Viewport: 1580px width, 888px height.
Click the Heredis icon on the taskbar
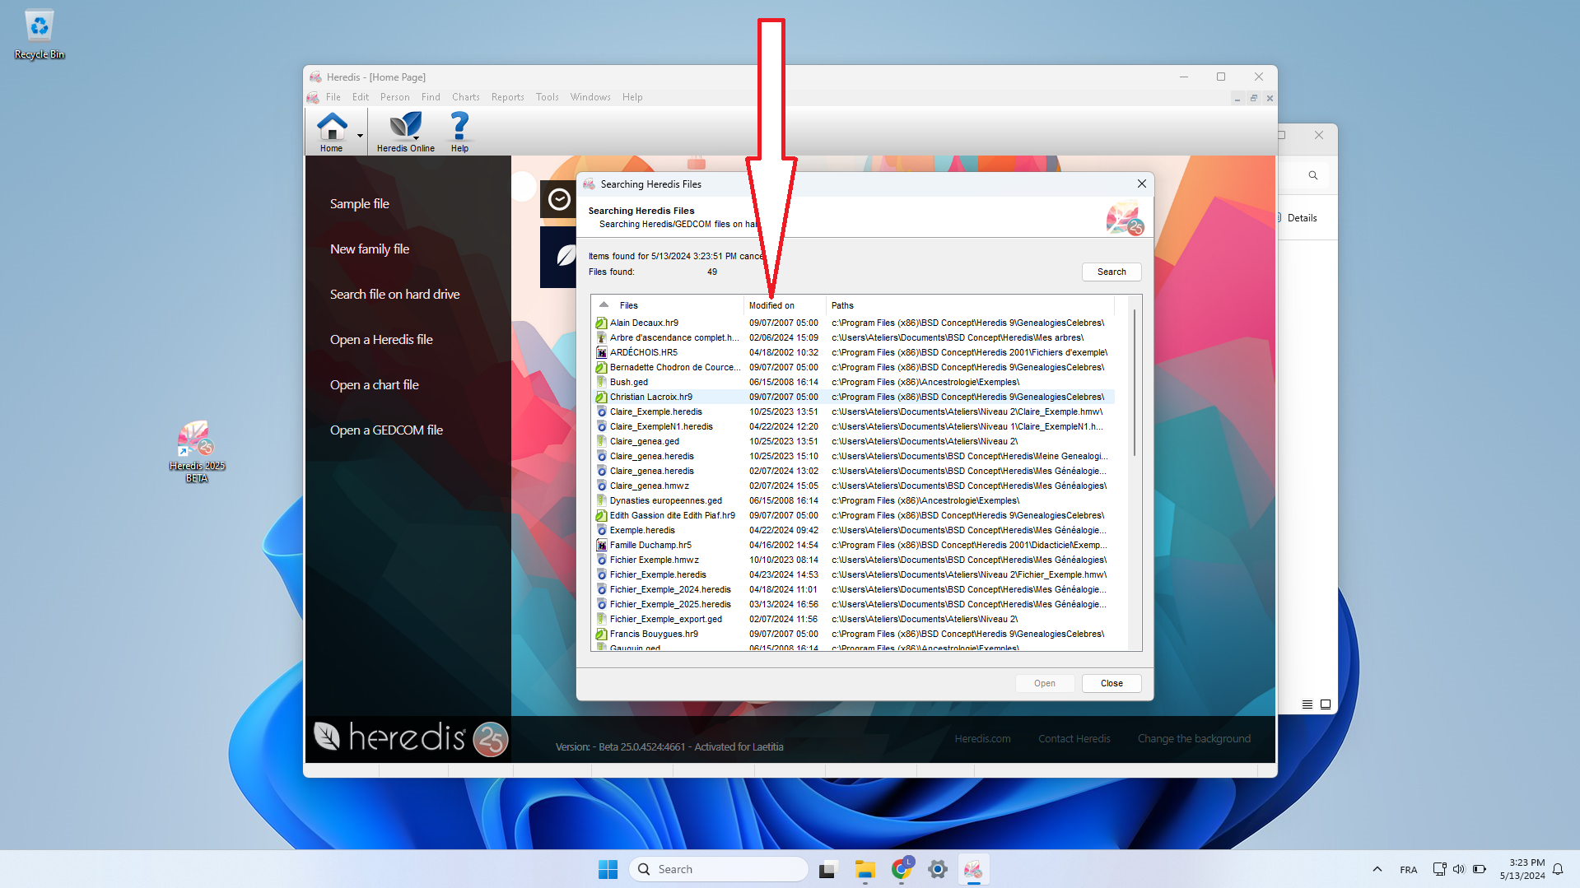[x=973, y=868]
